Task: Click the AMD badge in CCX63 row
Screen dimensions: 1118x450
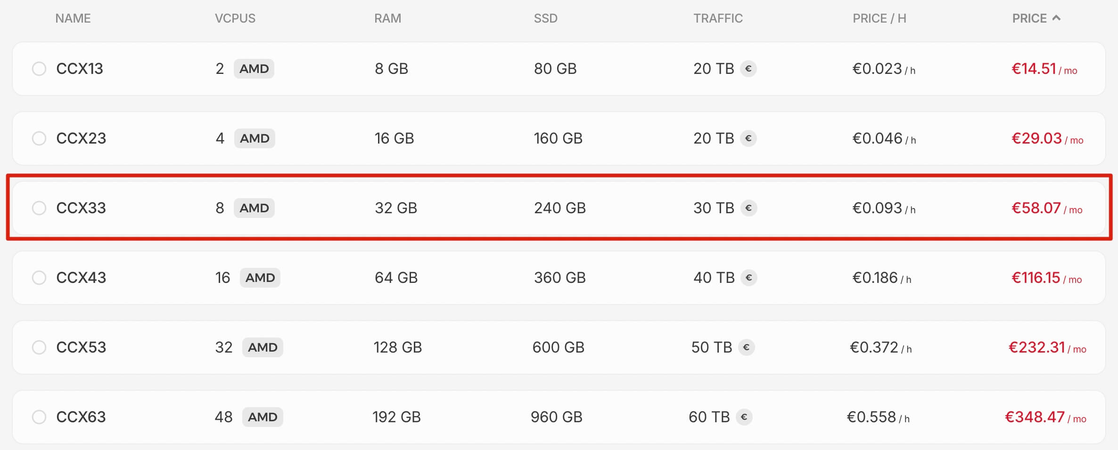Action: pos(263,417)
